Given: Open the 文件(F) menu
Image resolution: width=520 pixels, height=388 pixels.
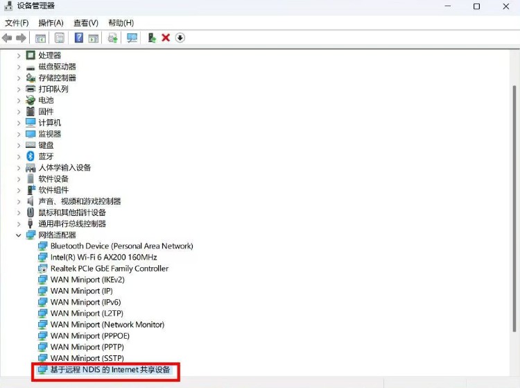Looking at the screenshot, I should pyautogui.click(x=17, y=23).
